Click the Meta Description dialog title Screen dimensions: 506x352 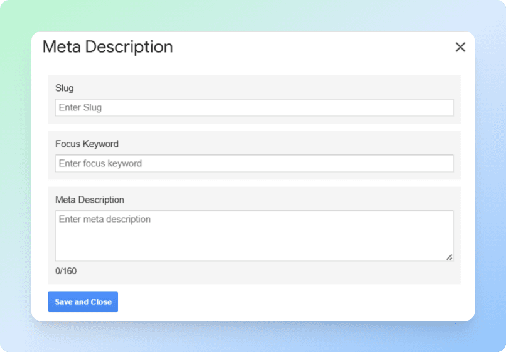point(107,46)
